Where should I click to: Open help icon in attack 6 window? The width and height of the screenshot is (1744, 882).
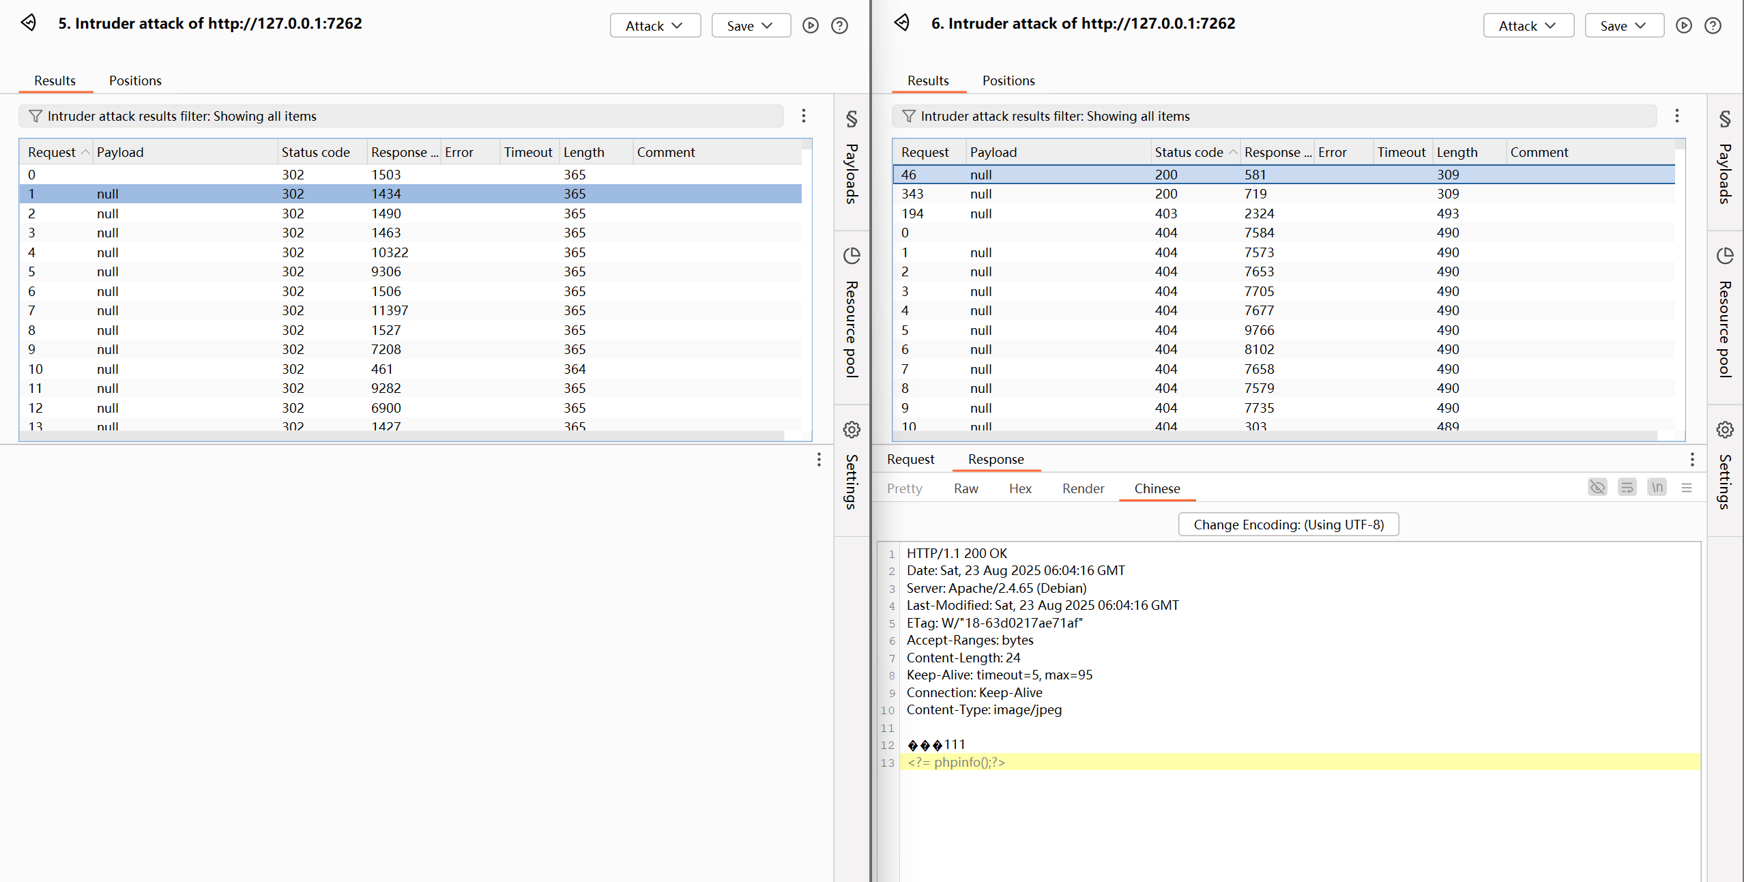tap(1713, 26)
